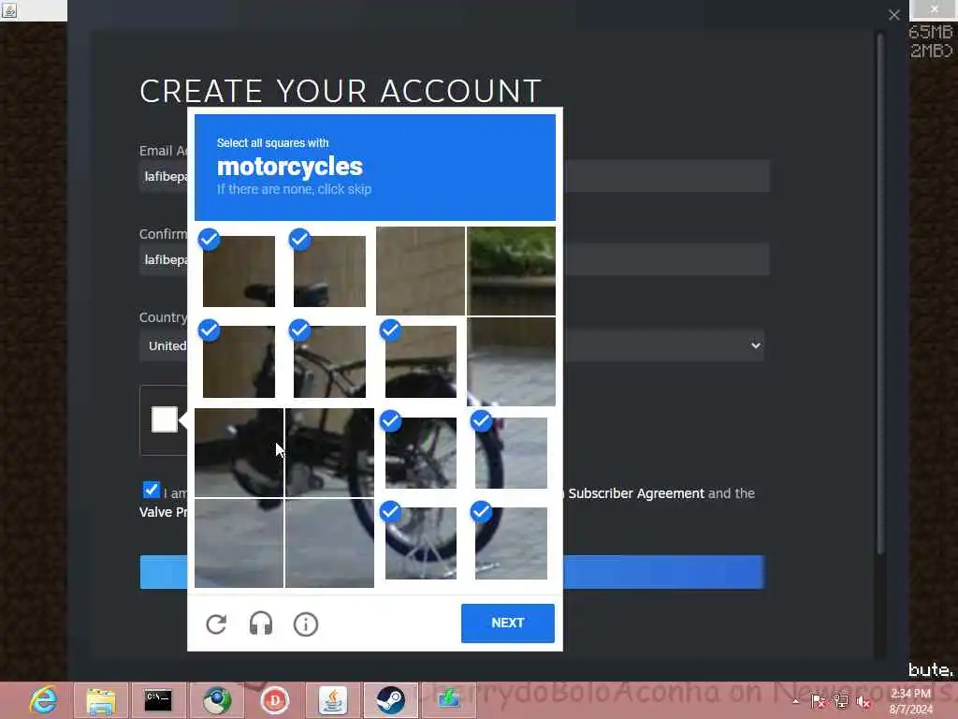This screenshot has width=958, height=719.
Task: Open the Command Prompt taskbar icon
Action: [x=157, y=700]
